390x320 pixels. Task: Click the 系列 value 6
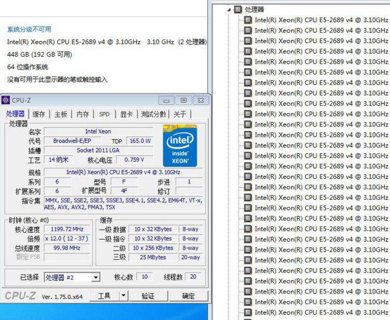[x=57, y=182]
